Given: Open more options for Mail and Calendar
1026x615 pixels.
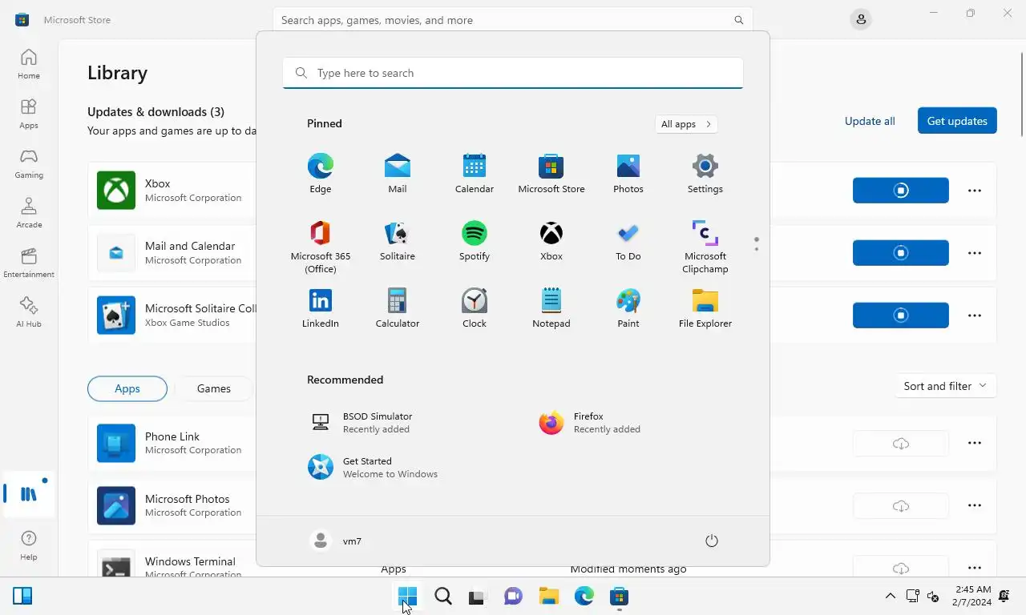Looking at the screenshot, I should (975, 253).
